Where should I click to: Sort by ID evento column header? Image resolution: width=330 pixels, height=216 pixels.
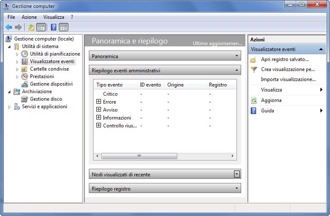tap(151, 85)
